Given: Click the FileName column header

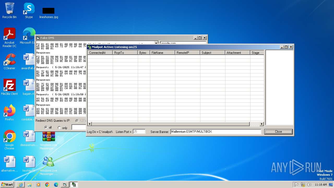Looking at the screenshot, I should (163, 52).
